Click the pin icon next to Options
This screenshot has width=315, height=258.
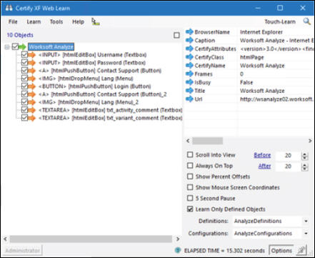tap(301, 250)
